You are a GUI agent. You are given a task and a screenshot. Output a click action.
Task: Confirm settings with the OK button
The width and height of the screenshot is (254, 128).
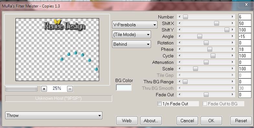[211, 121]
